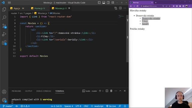
Task: Select the TERMINAL panel tab
Action: pyautogui.click(x=60, y=91)
